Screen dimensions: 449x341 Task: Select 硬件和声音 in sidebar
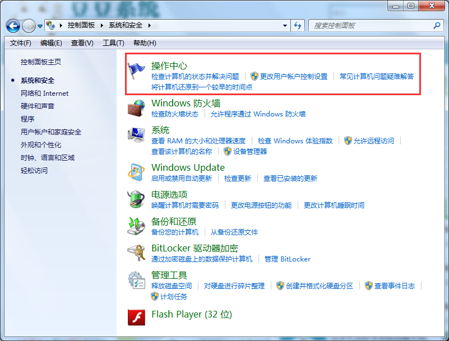(37, 106)
